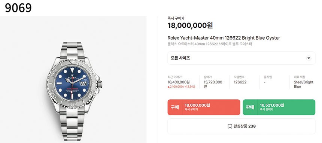The width and height of the screenshot is (322, 143).
Task: Select the 18,000,000원 즉시 구매가 buy price
Action: [211, 107]
